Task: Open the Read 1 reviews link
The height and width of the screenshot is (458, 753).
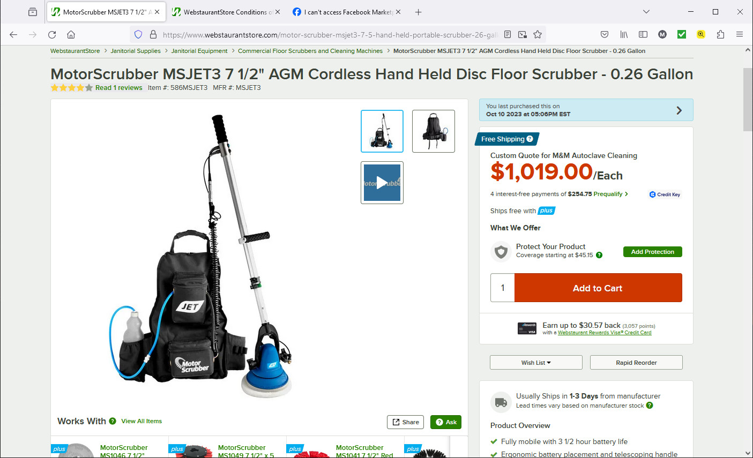Action: pos(119,88)
